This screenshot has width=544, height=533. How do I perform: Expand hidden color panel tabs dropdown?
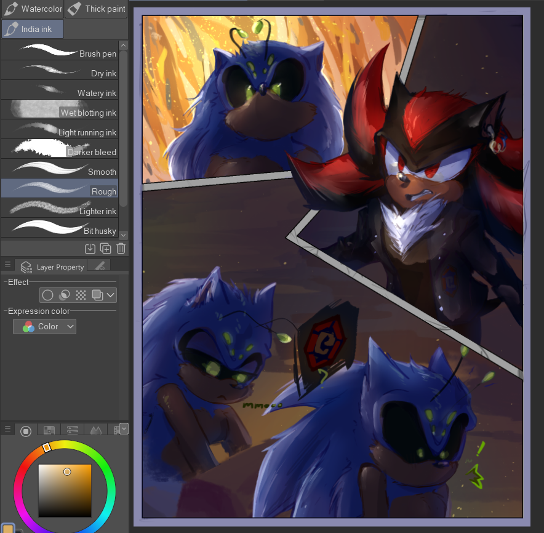point(124,428)
